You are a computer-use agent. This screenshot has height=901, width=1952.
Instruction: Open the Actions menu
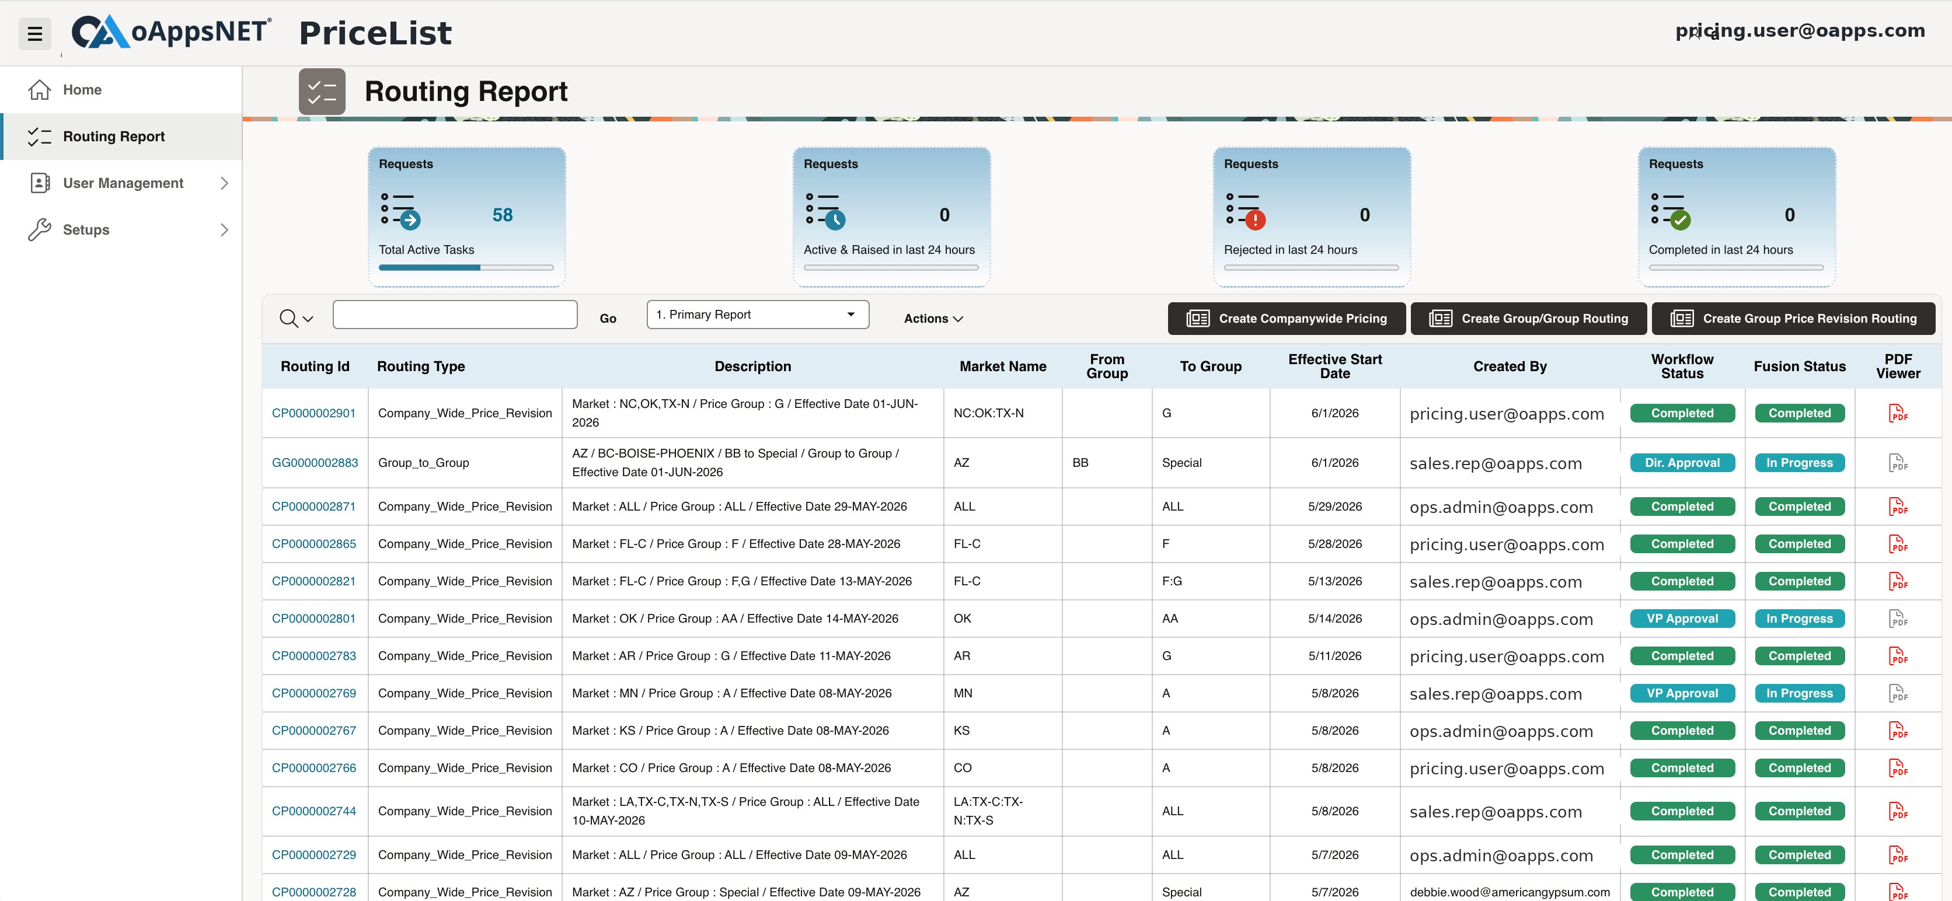point(933,318)
